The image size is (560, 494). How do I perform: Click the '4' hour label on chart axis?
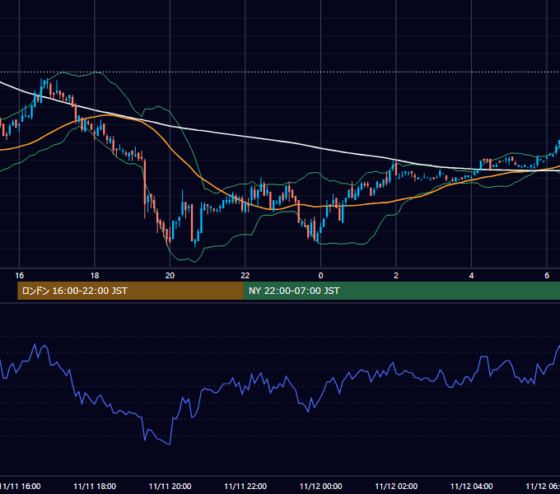pos(471,276)
